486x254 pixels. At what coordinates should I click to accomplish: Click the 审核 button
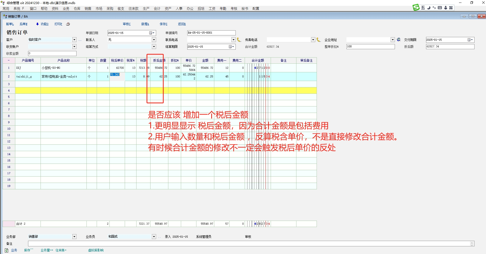click(127, 24)
